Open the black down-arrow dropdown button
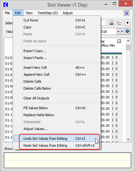The height and width of the screenshot is (172, 135). click(x=127, y=23)
